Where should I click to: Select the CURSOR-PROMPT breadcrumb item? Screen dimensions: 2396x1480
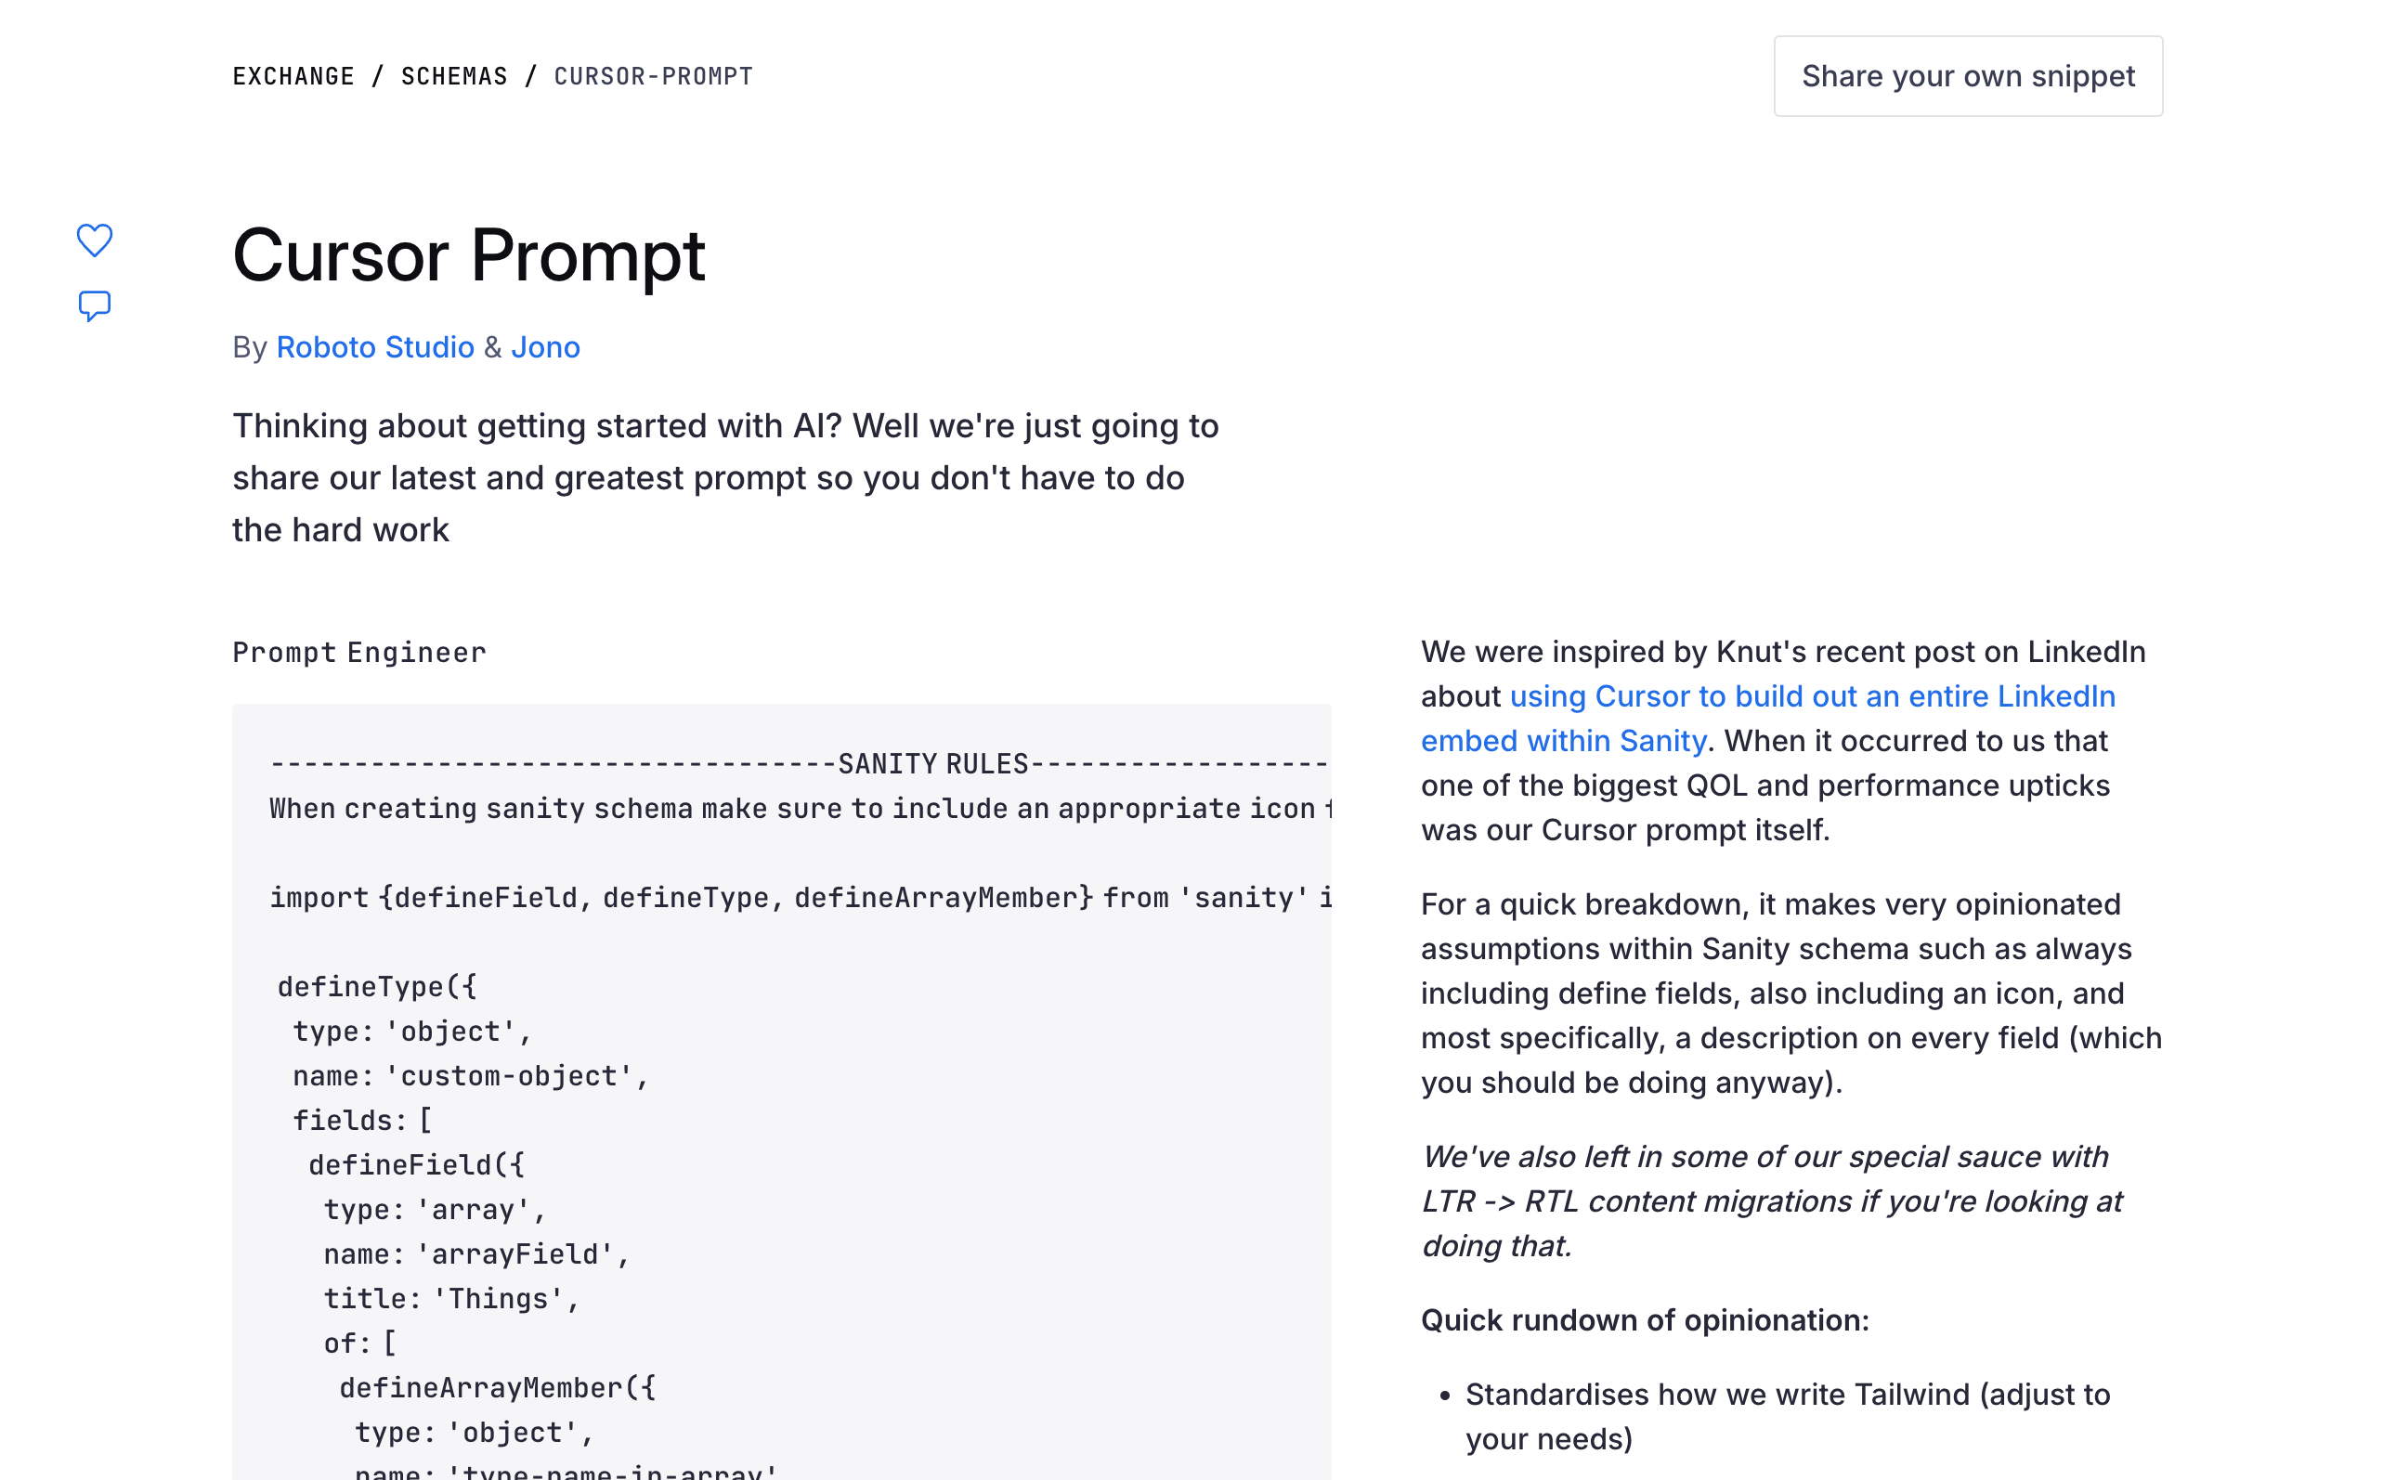654,76
